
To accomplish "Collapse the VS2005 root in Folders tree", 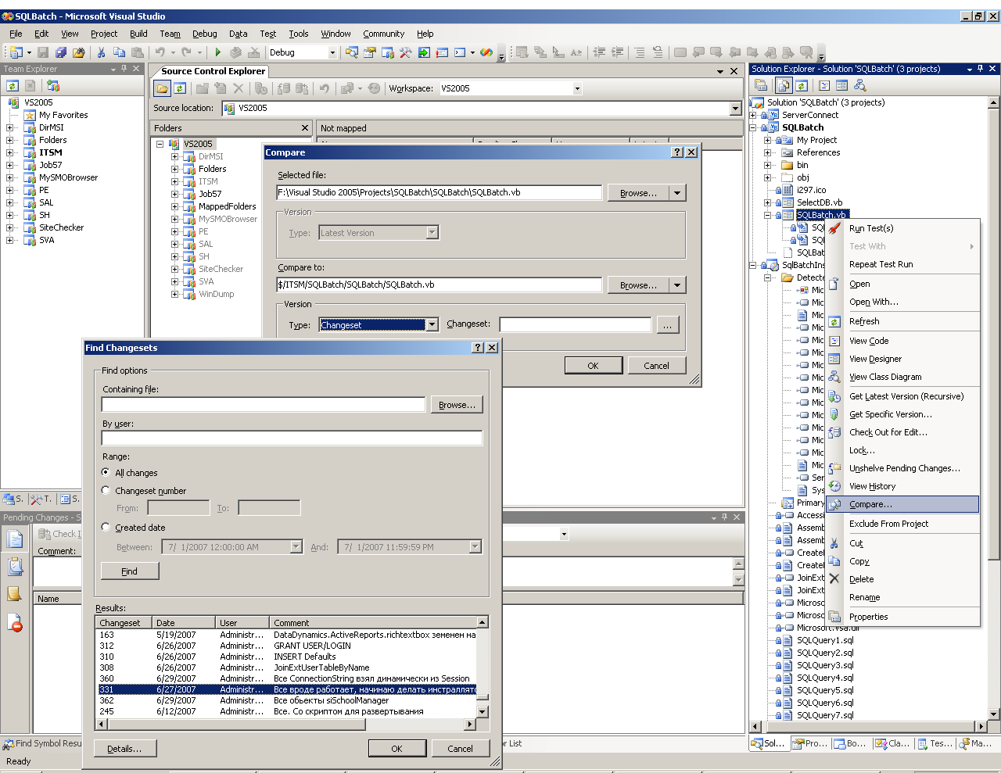I will point(160,144).
